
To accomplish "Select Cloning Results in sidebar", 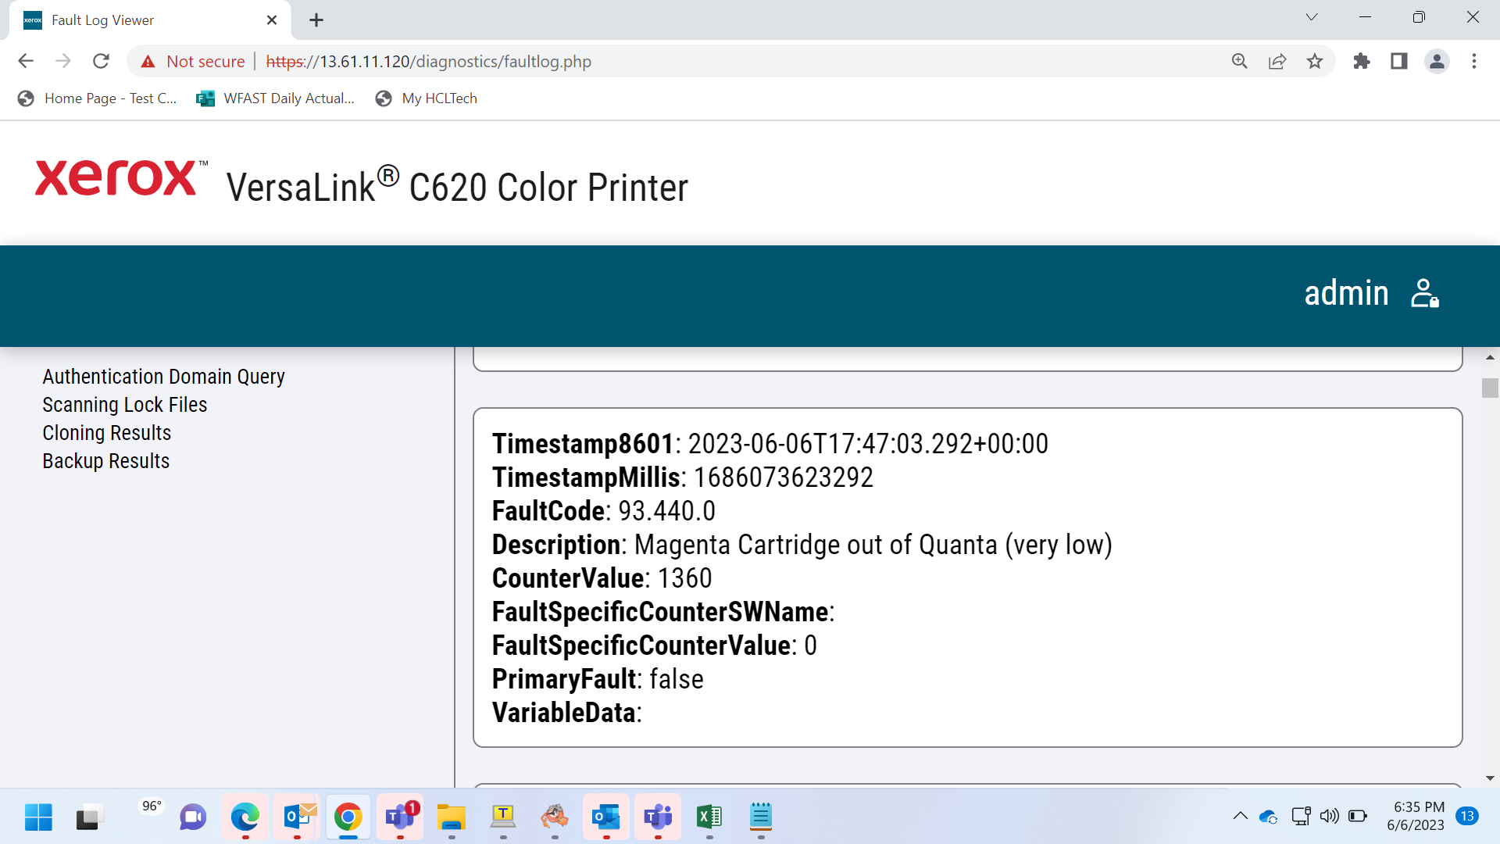I will 107,433.
